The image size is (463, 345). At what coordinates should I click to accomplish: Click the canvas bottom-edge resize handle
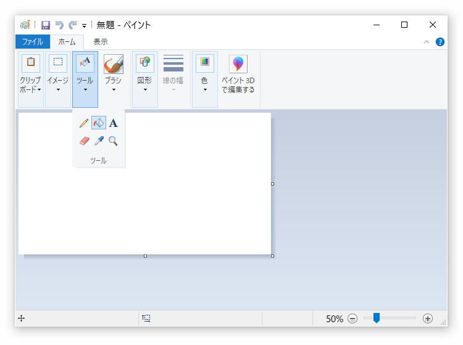coord(145,256)
